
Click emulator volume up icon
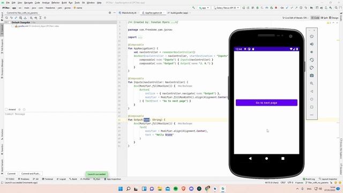coord(312,44)
